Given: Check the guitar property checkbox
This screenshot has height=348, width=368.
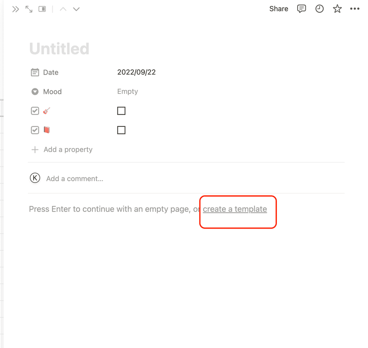Looking at the screenshot, I should 121,111.
